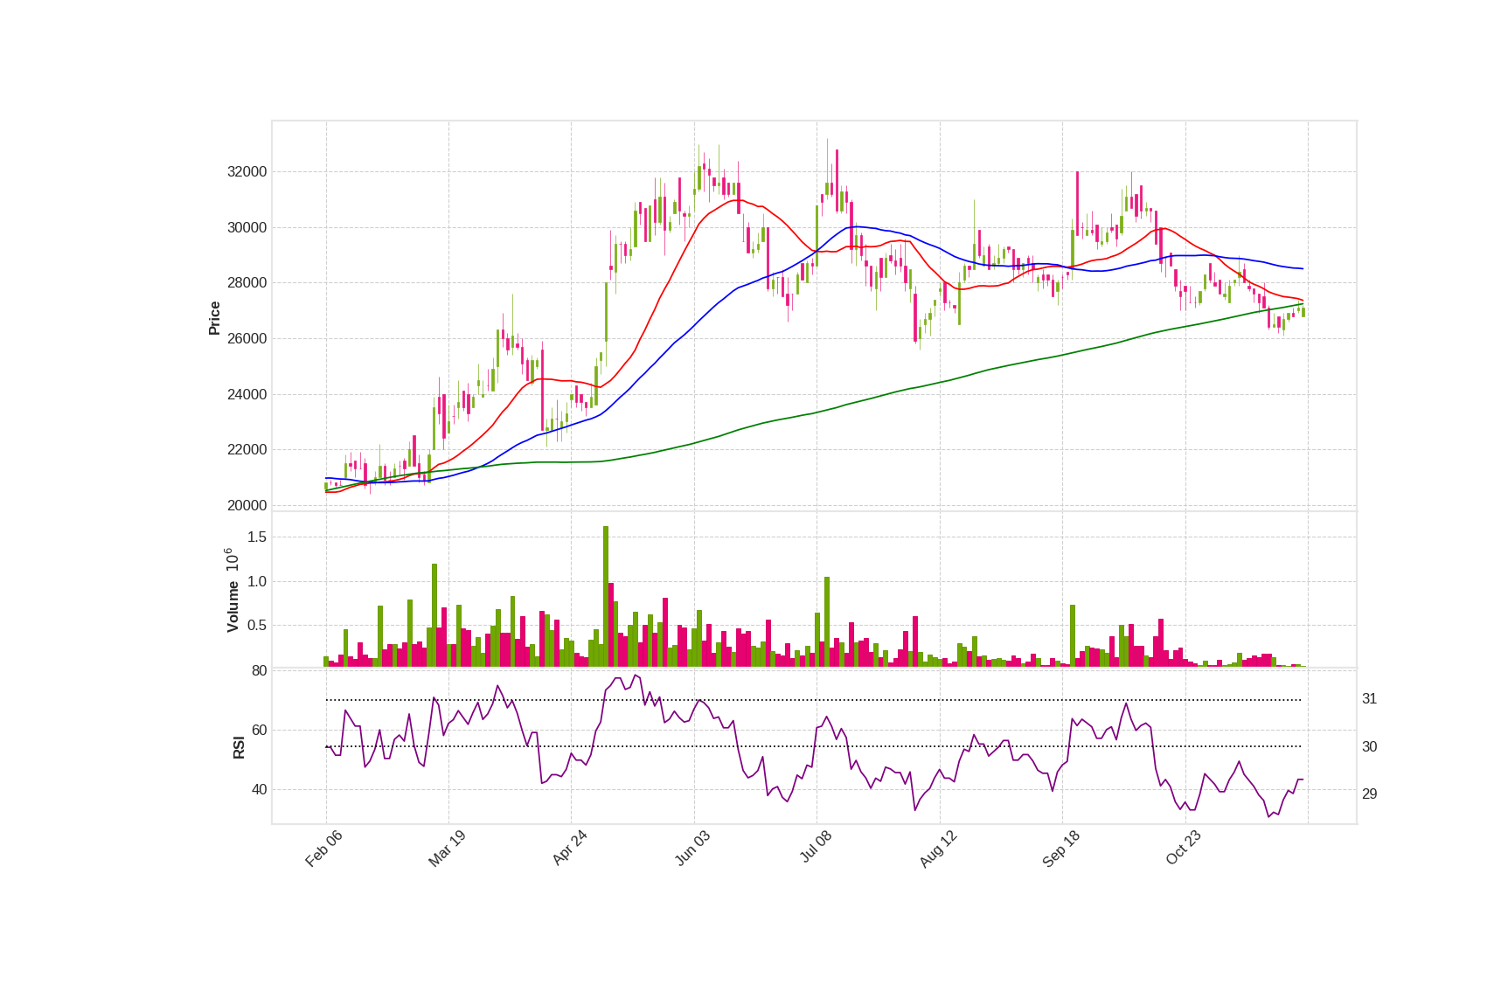
Task: Click the 26000 price tick label
Action: pos(247,338)
